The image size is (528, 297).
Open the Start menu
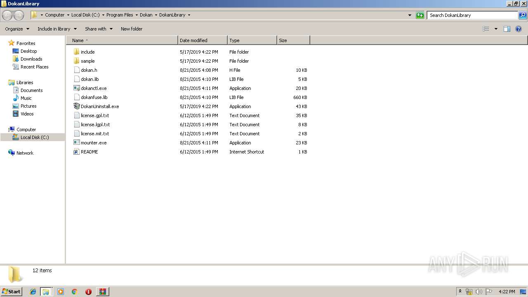tap(11, 292)
